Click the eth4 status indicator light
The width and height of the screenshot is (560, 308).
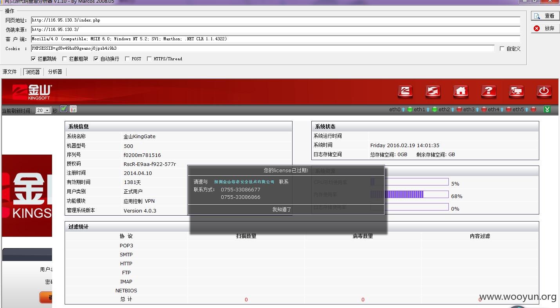(509, 110)
